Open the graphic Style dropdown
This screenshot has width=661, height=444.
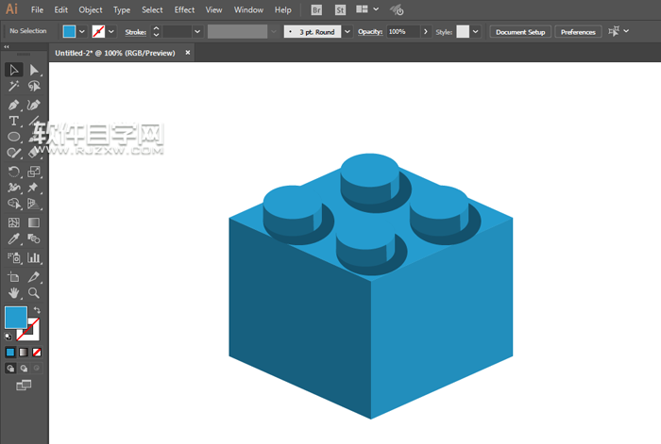click(475, 31)
